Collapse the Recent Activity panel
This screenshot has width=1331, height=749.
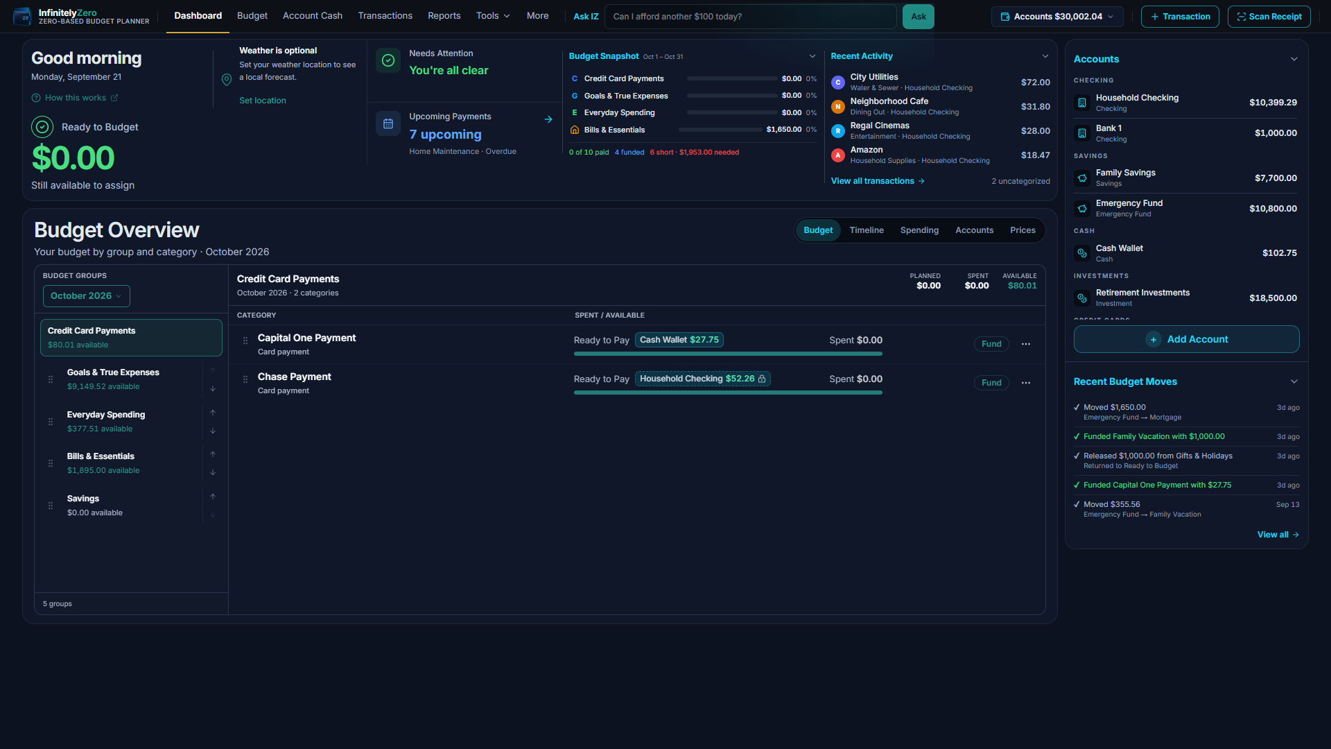coord(1045,56)
